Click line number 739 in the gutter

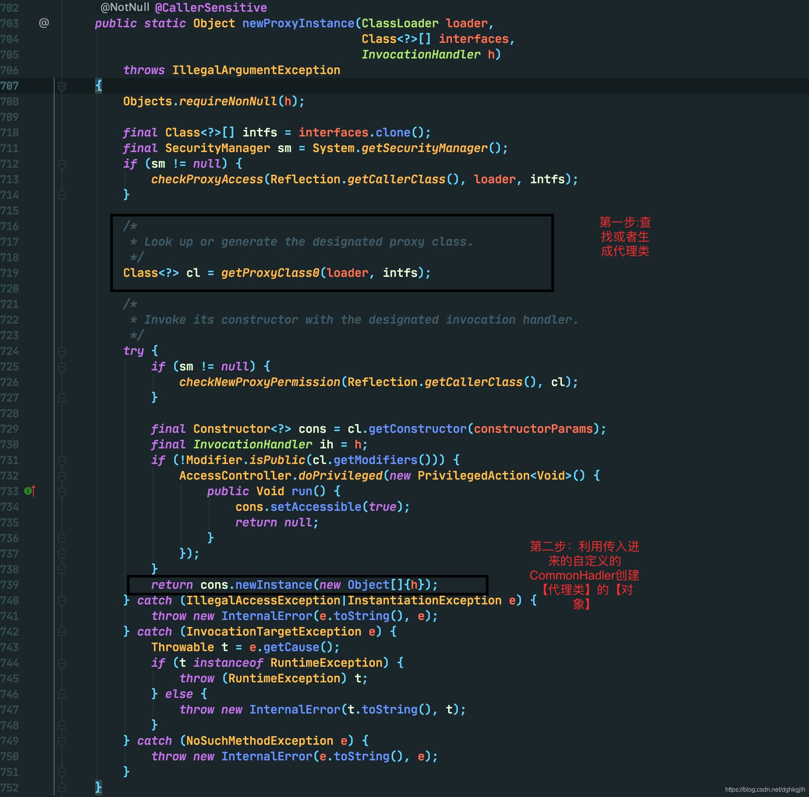point(10,585)
